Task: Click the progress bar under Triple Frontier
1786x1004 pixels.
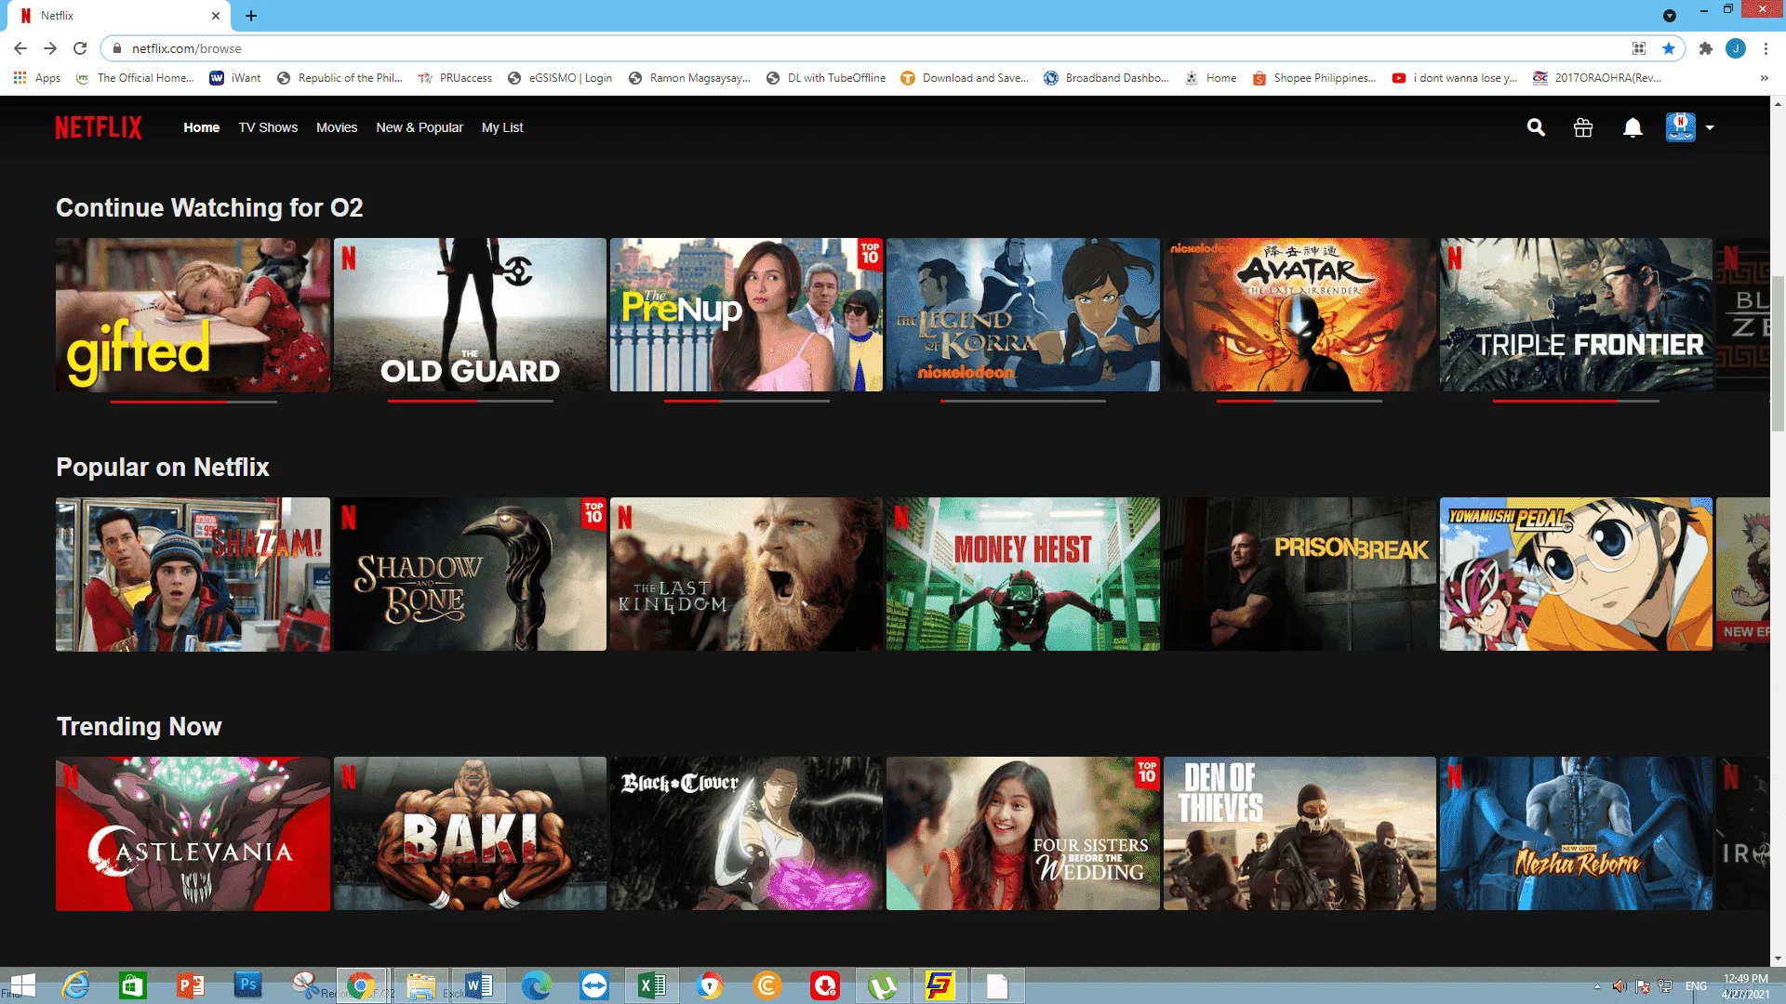Action: (1576, 402)
